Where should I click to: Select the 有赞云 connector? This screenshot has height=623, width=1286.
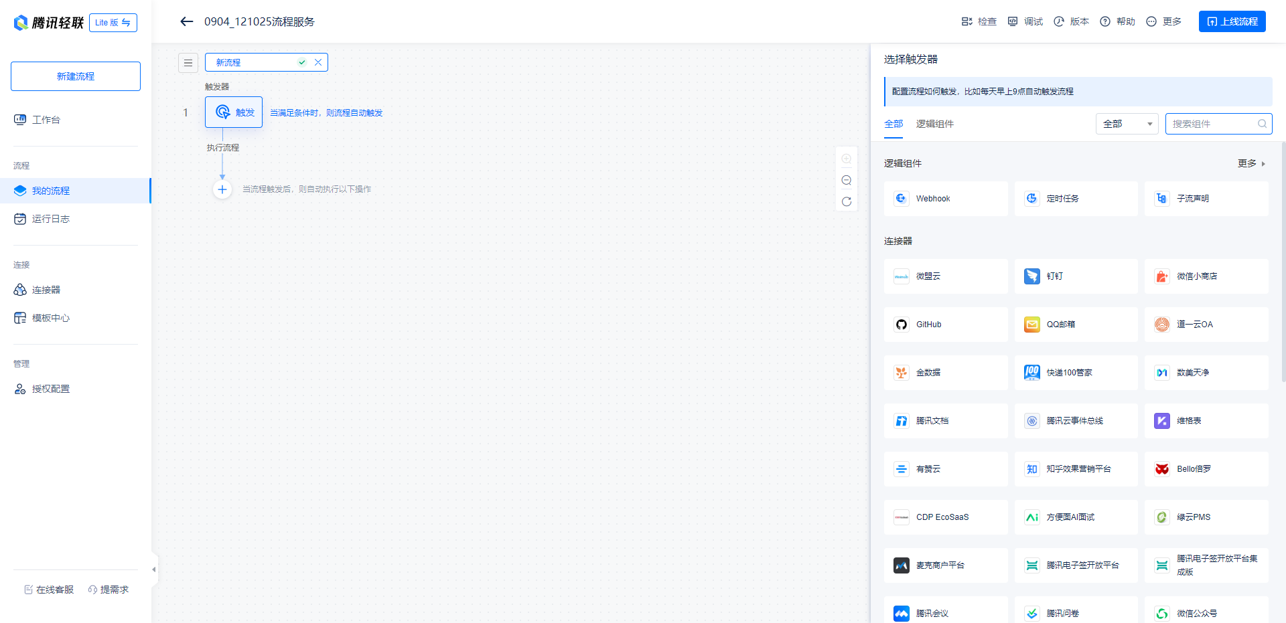(x=946, y=469)
